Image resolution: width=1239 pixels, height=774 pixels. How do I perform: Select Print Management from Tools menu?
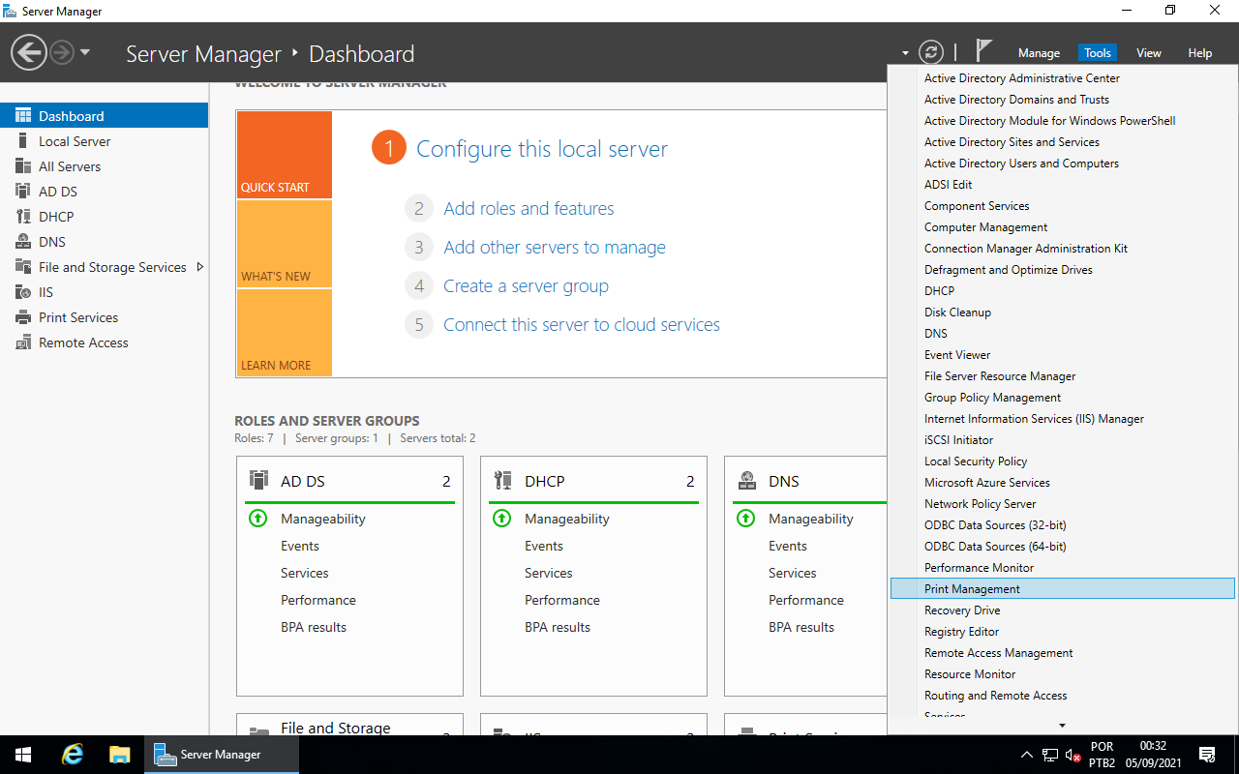click(972, 589)
